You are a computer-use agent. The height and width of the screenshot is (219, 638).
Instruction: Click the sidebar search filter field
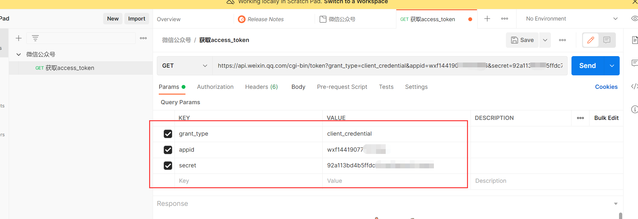point(81,38)
